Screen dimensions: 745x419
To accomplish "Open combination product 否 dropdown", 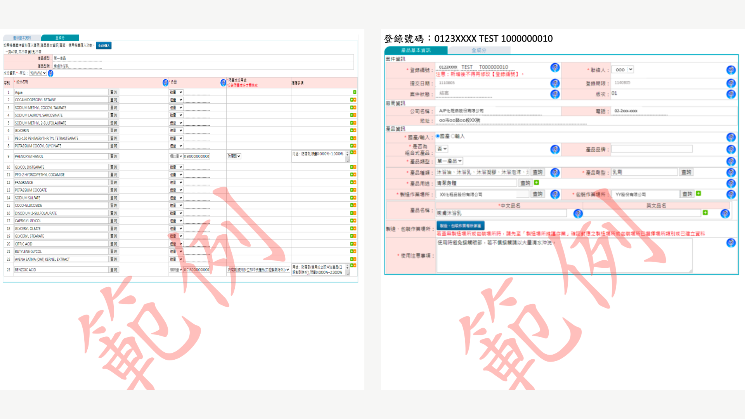I will click(x=442, y=149).
